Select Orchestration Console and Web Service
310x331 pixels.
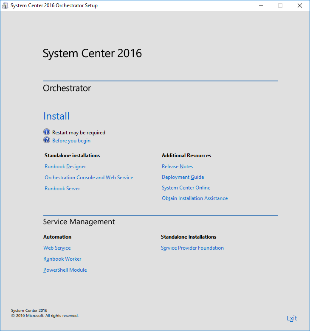89,178
